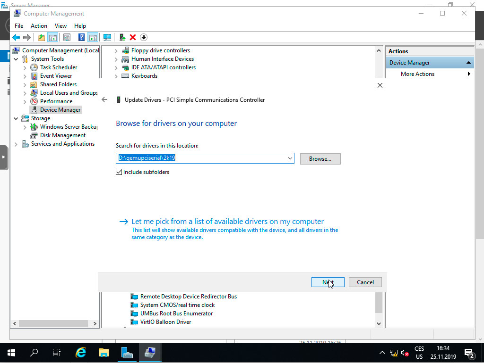The image size is (484, 363).
Task: Click the Back navigation arrow
Action: click(x=16, y=37)
